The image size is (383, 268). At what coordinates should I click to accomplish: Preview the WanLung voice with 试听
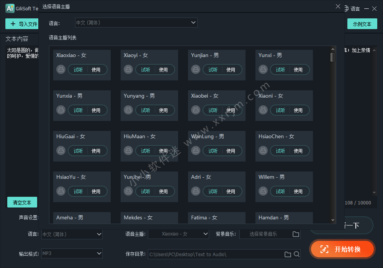pyautogui.click(x=213, y=151)
